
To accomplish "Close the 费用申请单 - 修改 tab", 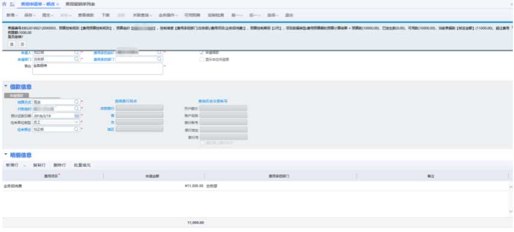I will pyautogui.click(x=57, y=5).
